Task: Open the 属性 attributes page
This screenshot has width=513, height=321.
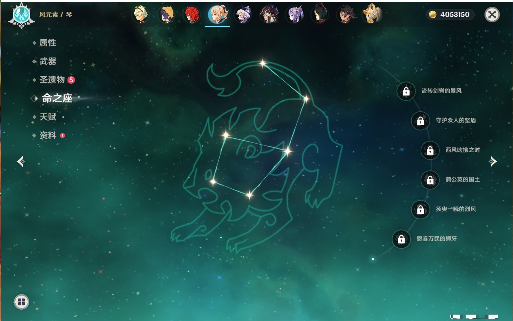Action: click(x=48, y=43)
